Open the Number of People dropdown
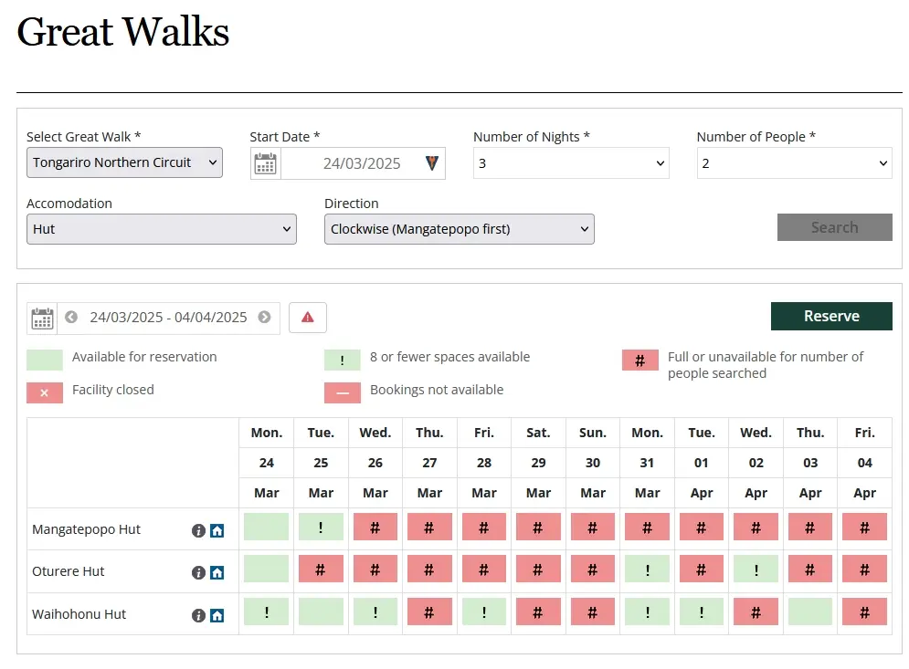The image size is (909, 669). (x=794, y=163)
